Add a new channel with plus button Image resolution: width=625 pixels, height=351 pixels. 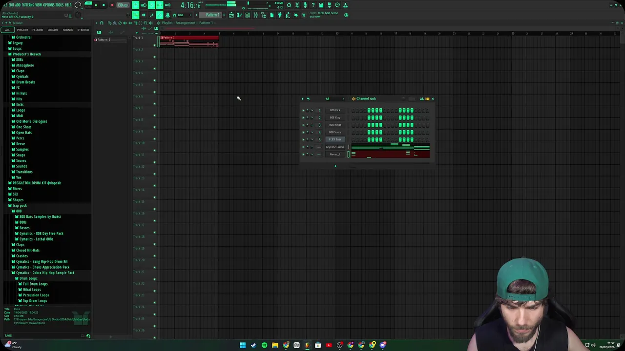pos(335,166)
